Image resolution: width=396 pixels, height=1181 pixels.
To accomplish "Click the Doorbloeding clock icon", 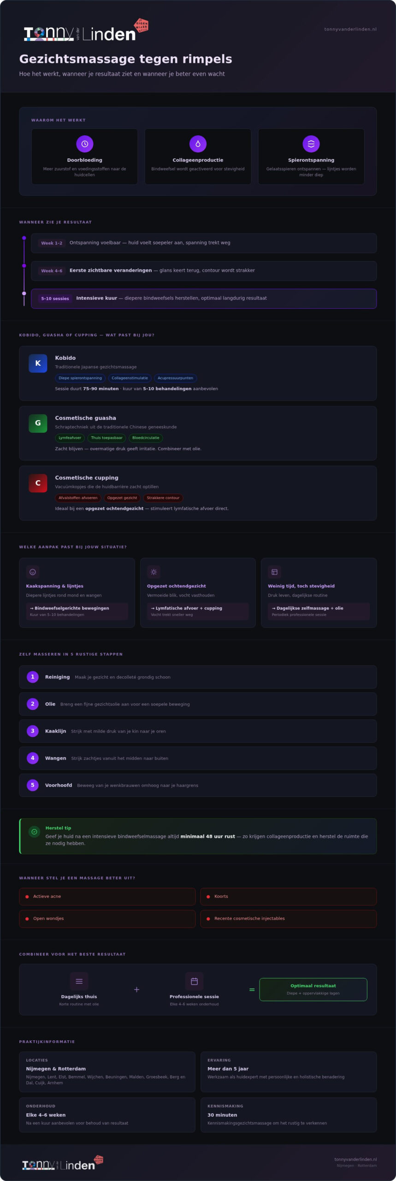I will coord(85,144).
